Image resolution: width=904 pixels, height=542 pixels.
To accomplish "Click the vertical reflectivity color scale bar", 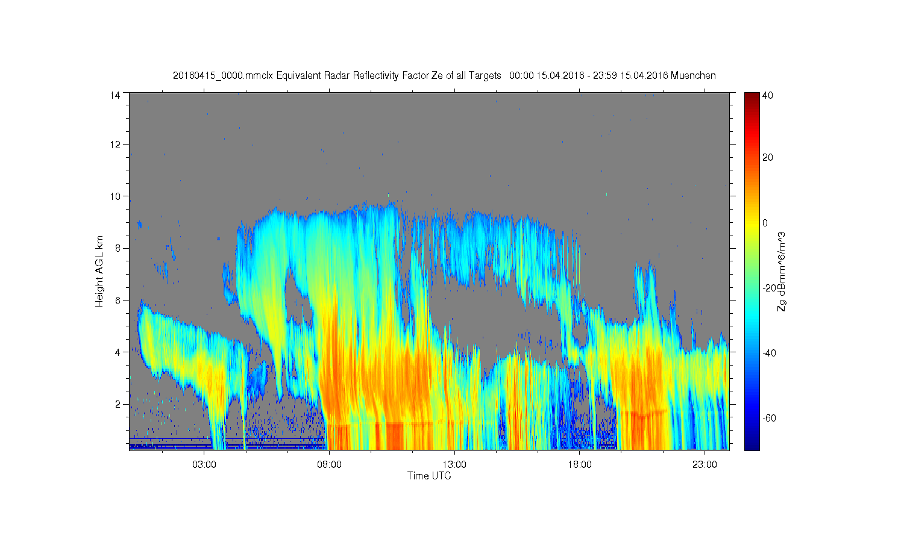I will click(x=752, y=271).
